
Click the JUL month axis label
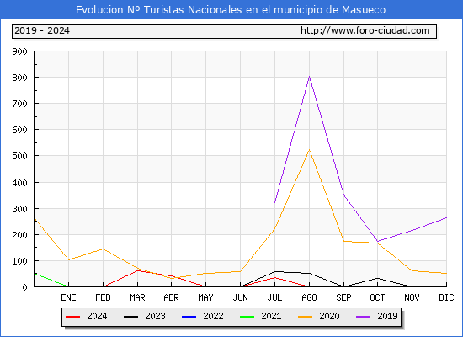pos(274,297)
